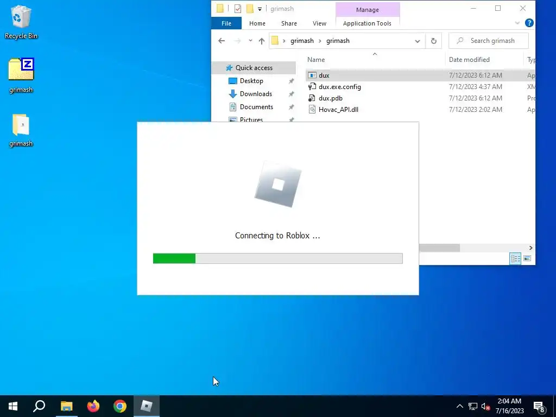Launch Firefox from the taskbar

coord(93,406)
